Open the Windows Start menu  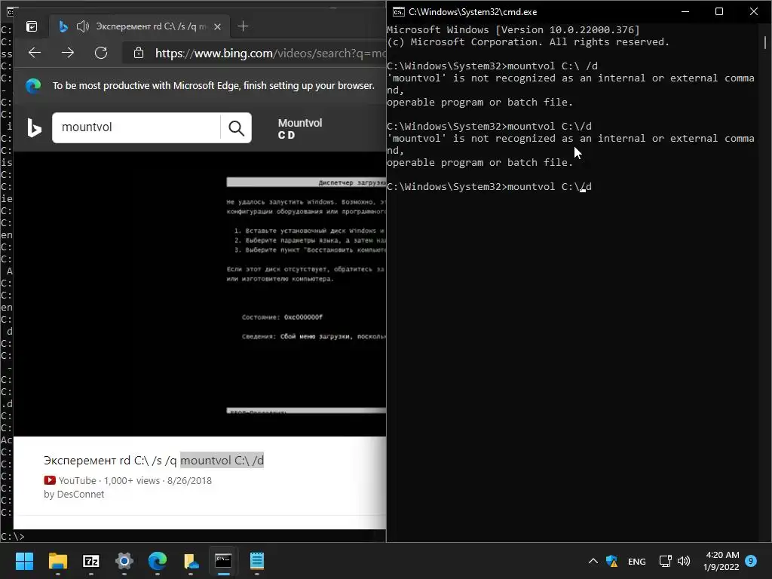pos(24,561)
